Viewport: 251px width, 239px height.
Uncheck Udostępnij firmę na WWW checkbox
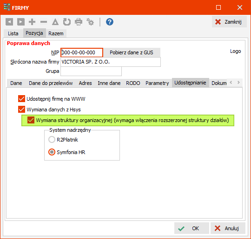21,99
